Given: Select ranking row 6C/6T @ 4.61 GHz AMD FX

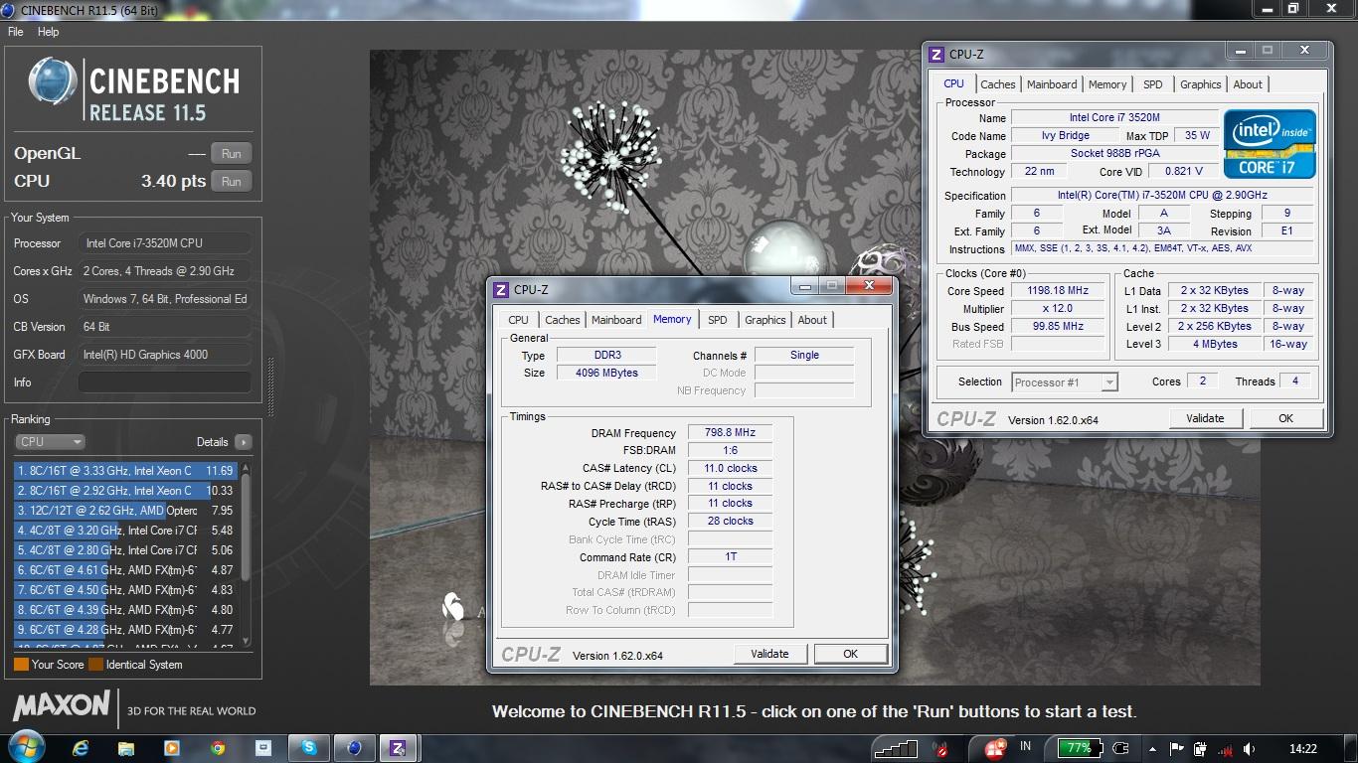Looking at the screenshot, I should (125, 570).
